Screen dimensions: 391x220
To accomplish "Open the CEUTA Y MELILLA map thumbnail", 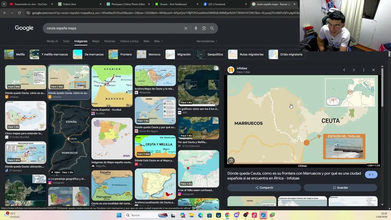I will [x=155, y=146].
